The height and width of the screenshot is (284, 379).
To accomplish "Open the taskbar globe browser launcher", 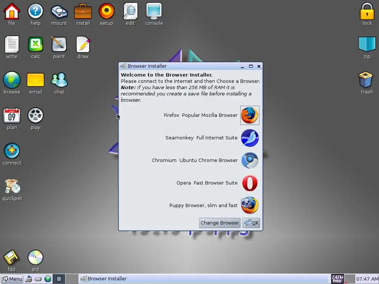I will [48, 279].
